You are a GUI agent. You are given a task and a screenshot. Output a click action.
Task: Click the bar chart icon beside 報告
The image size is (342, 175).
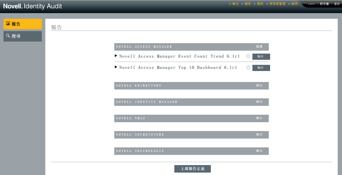8,24
